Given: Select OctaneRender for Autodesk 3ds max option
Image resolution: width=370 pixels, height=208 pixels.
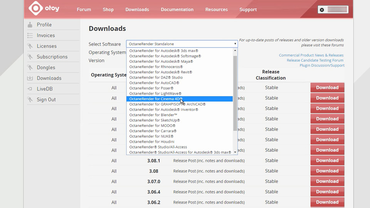Looking at the screenshot, I should click(x=180, y=51).
